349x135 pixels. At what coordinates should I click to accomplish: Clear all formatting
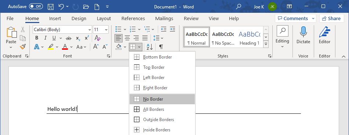pyautogui.click(x=98, y=38)
